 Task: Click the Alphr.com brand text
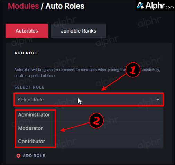point(159,6)
